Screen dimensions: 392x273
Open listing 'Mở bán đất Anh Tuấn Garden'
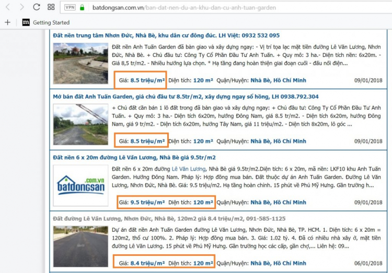tap(186, 97)
